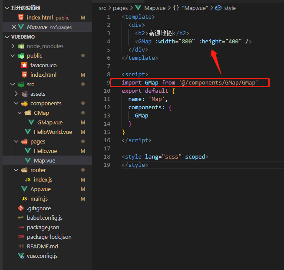Click the GMap folder icon

[28, 113]
